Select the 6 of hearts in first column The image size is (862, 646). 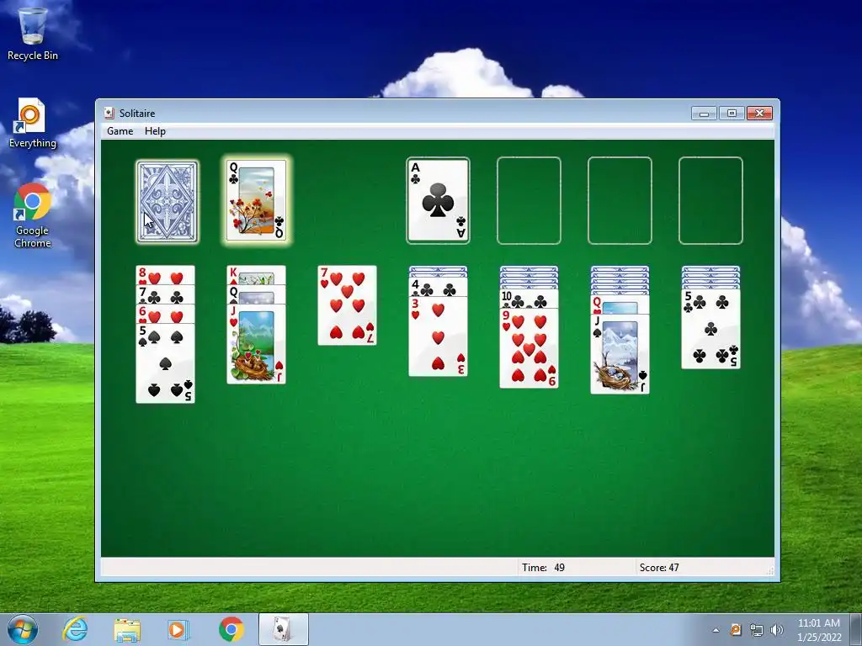click(x=166, y=314)
